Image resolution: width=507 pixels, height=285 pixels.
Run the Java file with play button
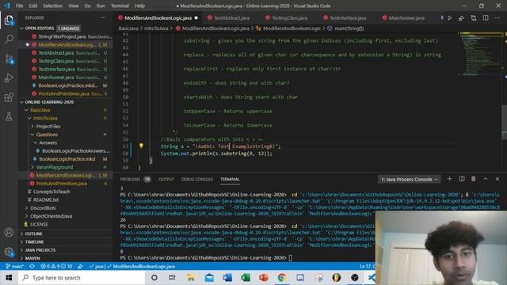point(450,18)
